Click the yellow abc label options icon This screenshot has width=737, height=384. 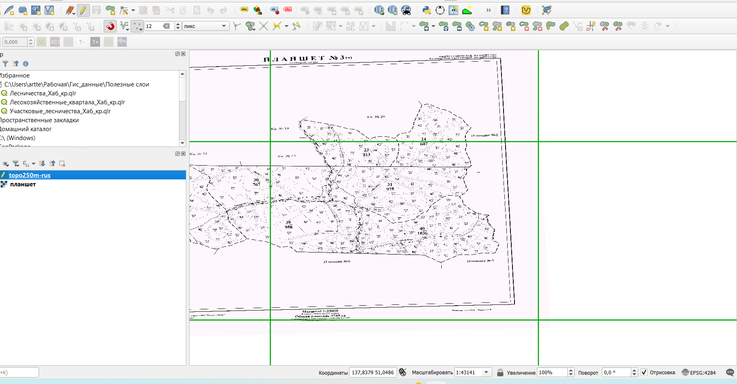click(244, 10)
